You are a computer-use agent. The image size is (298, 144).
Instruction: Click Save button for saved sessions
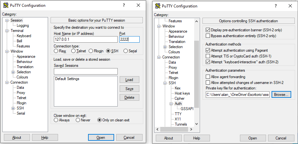pos(129,89)
